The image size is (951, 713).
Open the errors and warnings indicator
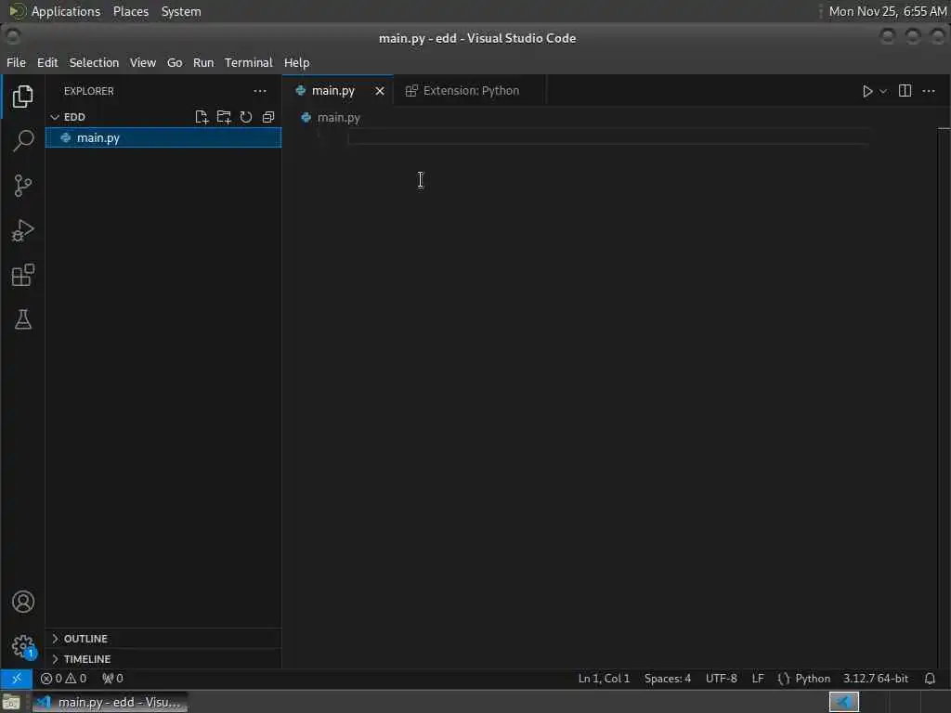(64, 679)
